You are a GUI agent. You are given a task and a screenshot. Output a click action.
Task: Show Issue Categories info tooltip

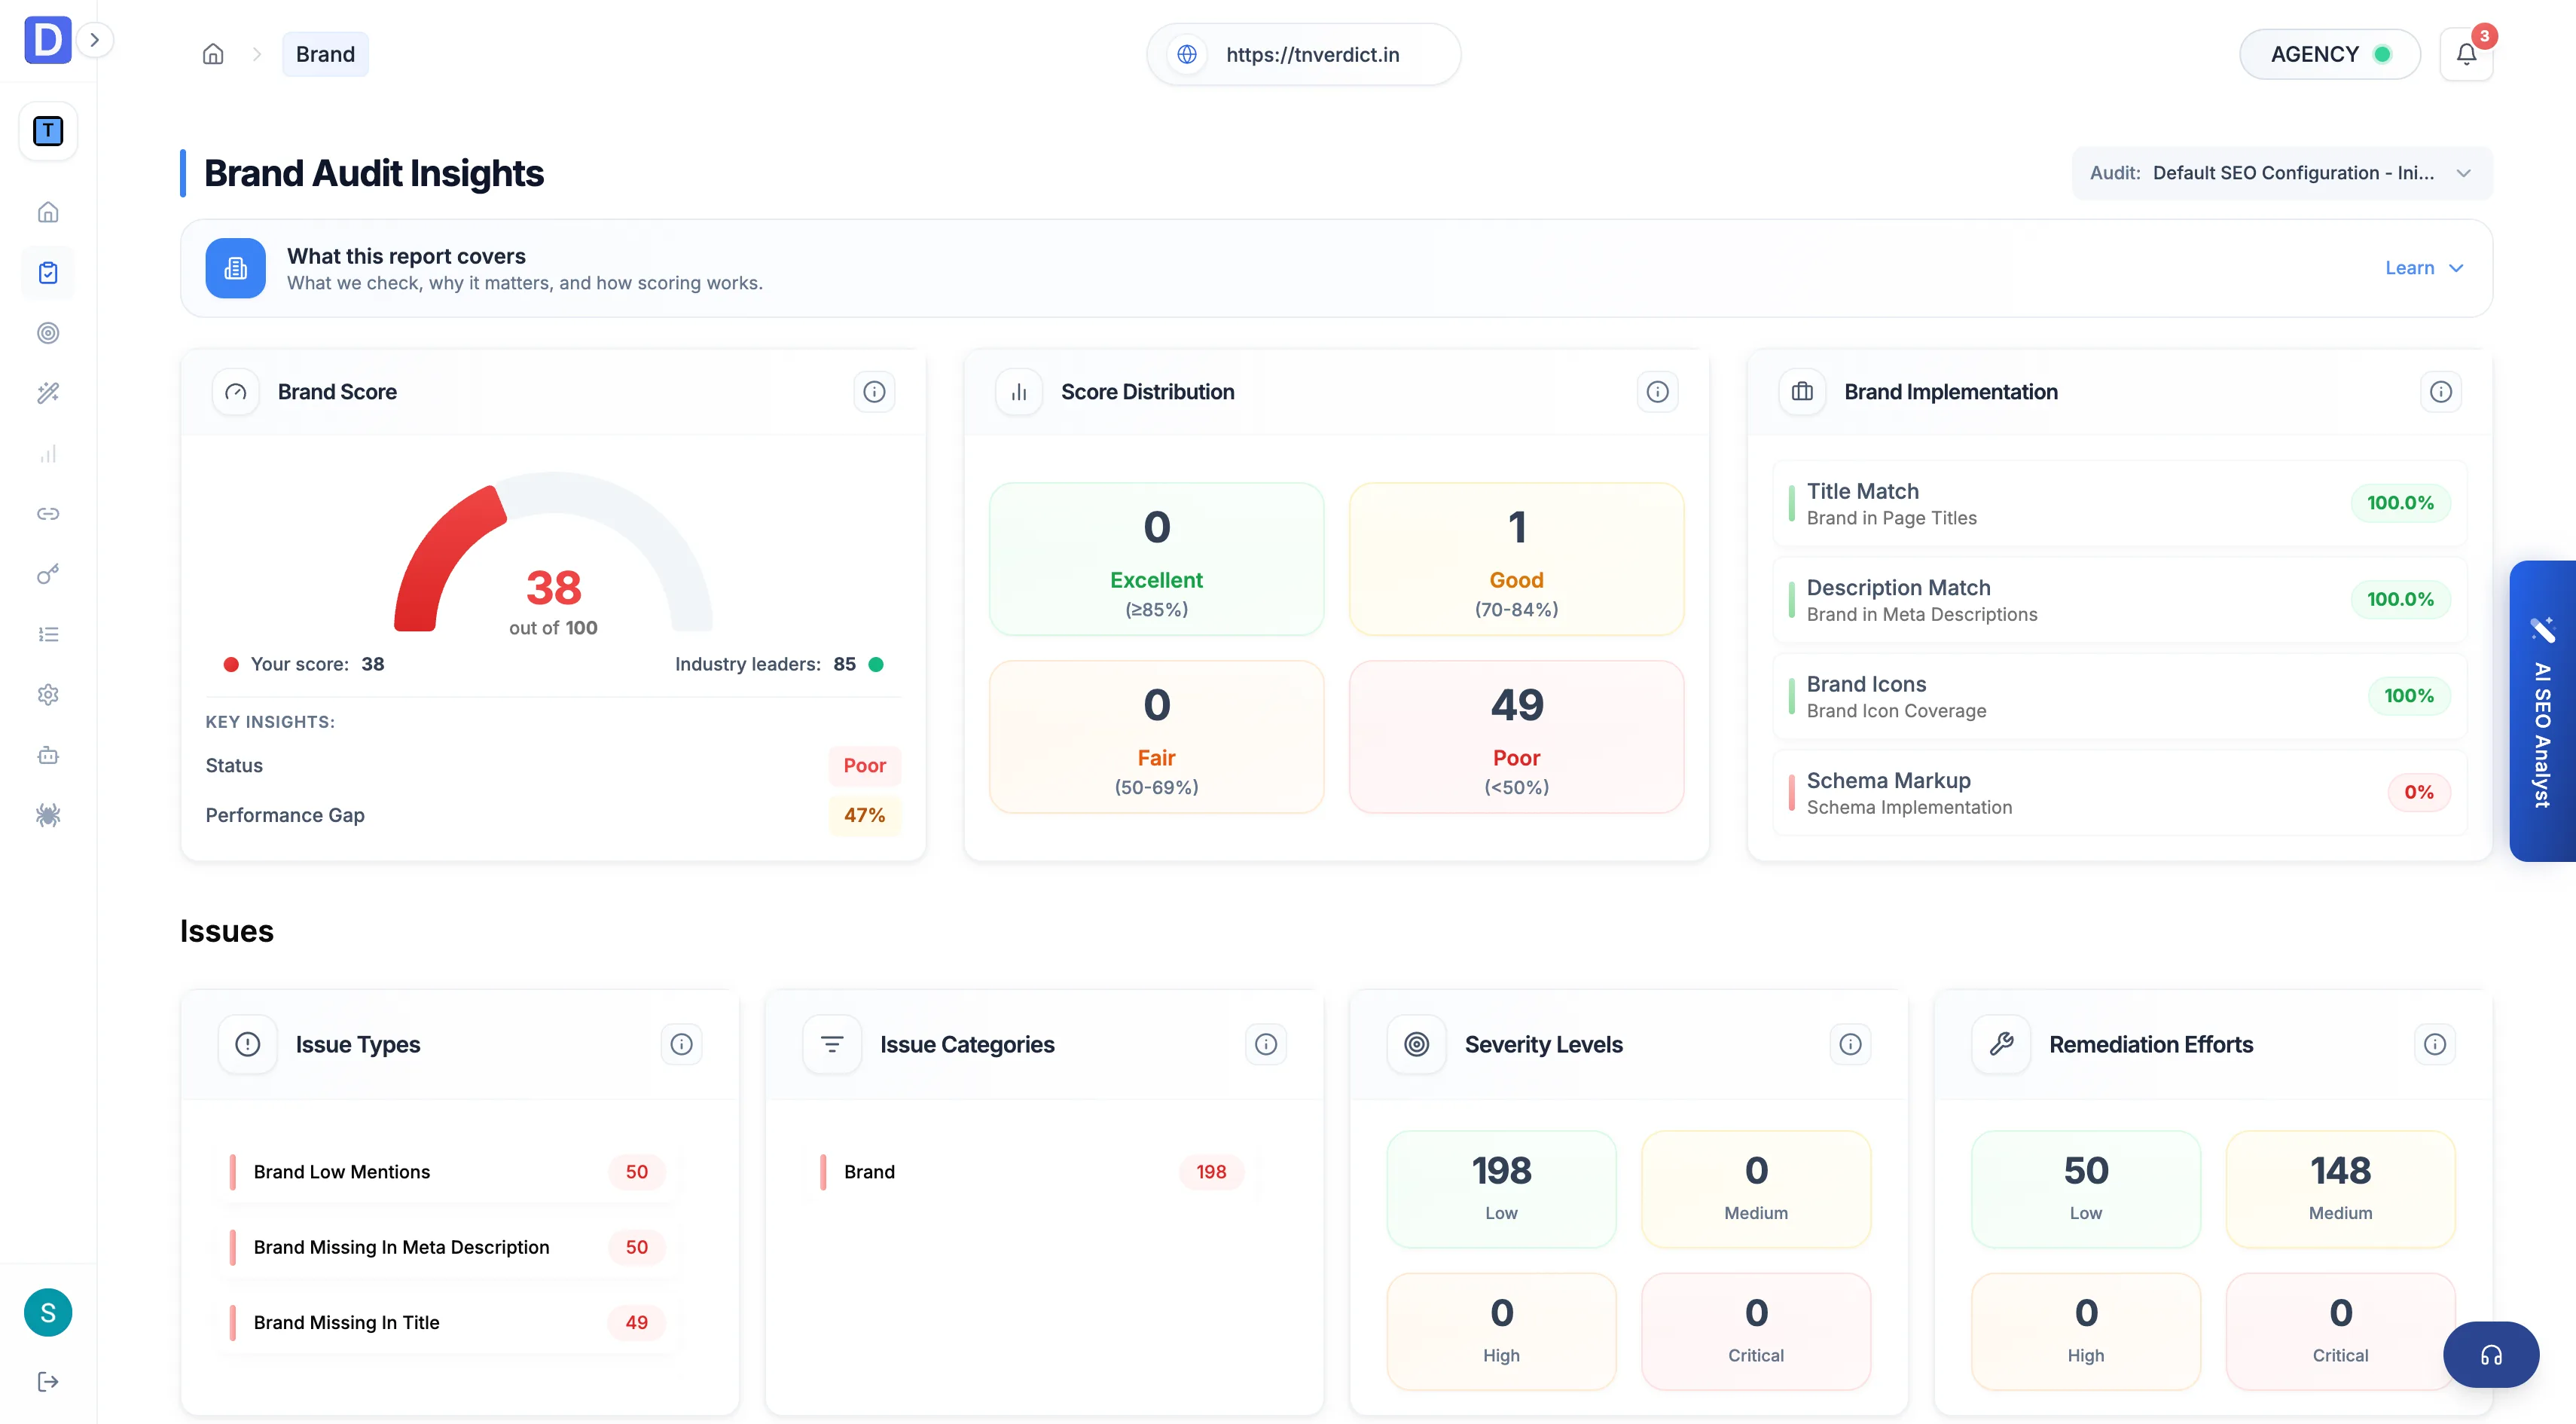pyautogui.click(x=1265, y=1045)
